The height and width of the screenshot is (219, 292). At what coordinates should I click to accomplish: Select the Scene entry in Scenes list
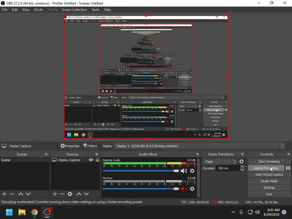tap(25, 160)
